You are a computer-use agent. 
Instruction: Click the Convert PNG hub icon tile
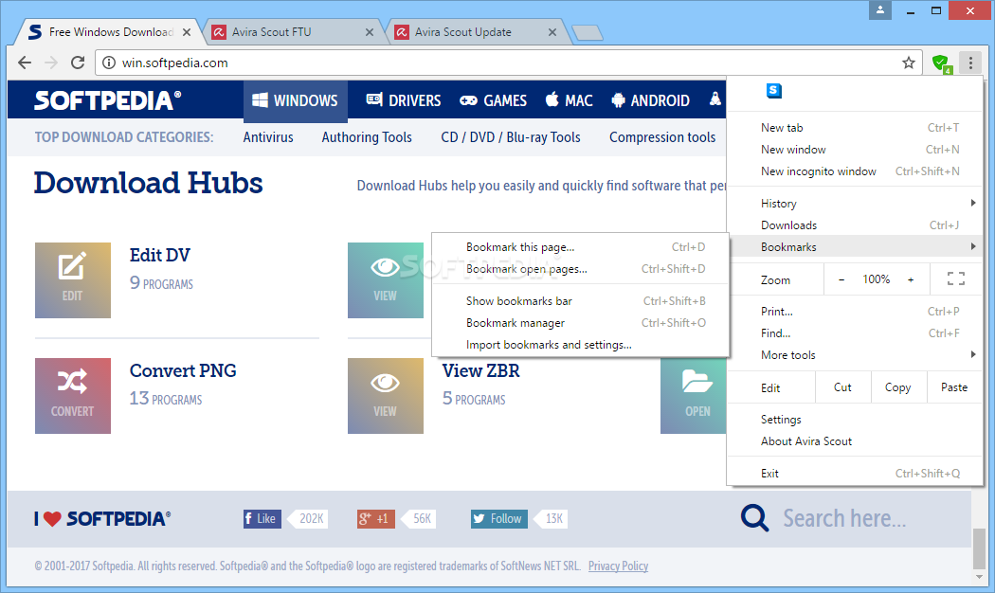73,396
